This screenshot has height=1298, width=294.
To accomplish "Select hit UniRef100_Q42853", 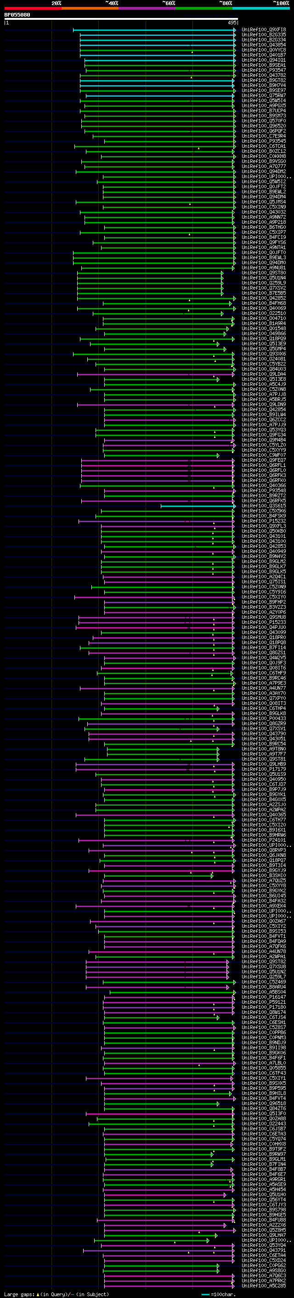I will pos(263,546).
